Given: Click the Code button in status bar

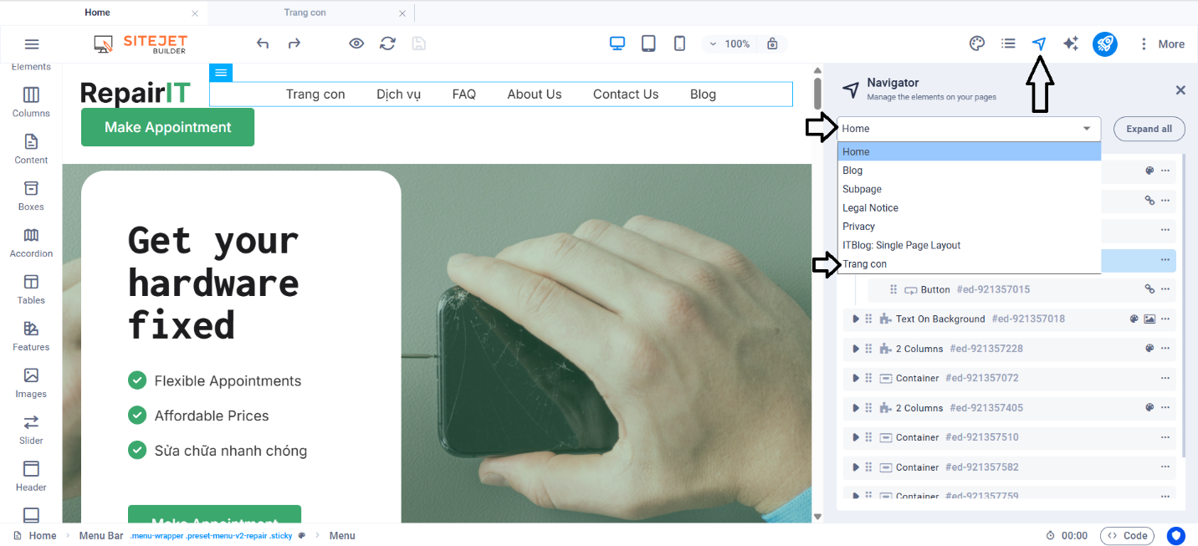Looking at the screenshot, I should [x=1127, y=536].
